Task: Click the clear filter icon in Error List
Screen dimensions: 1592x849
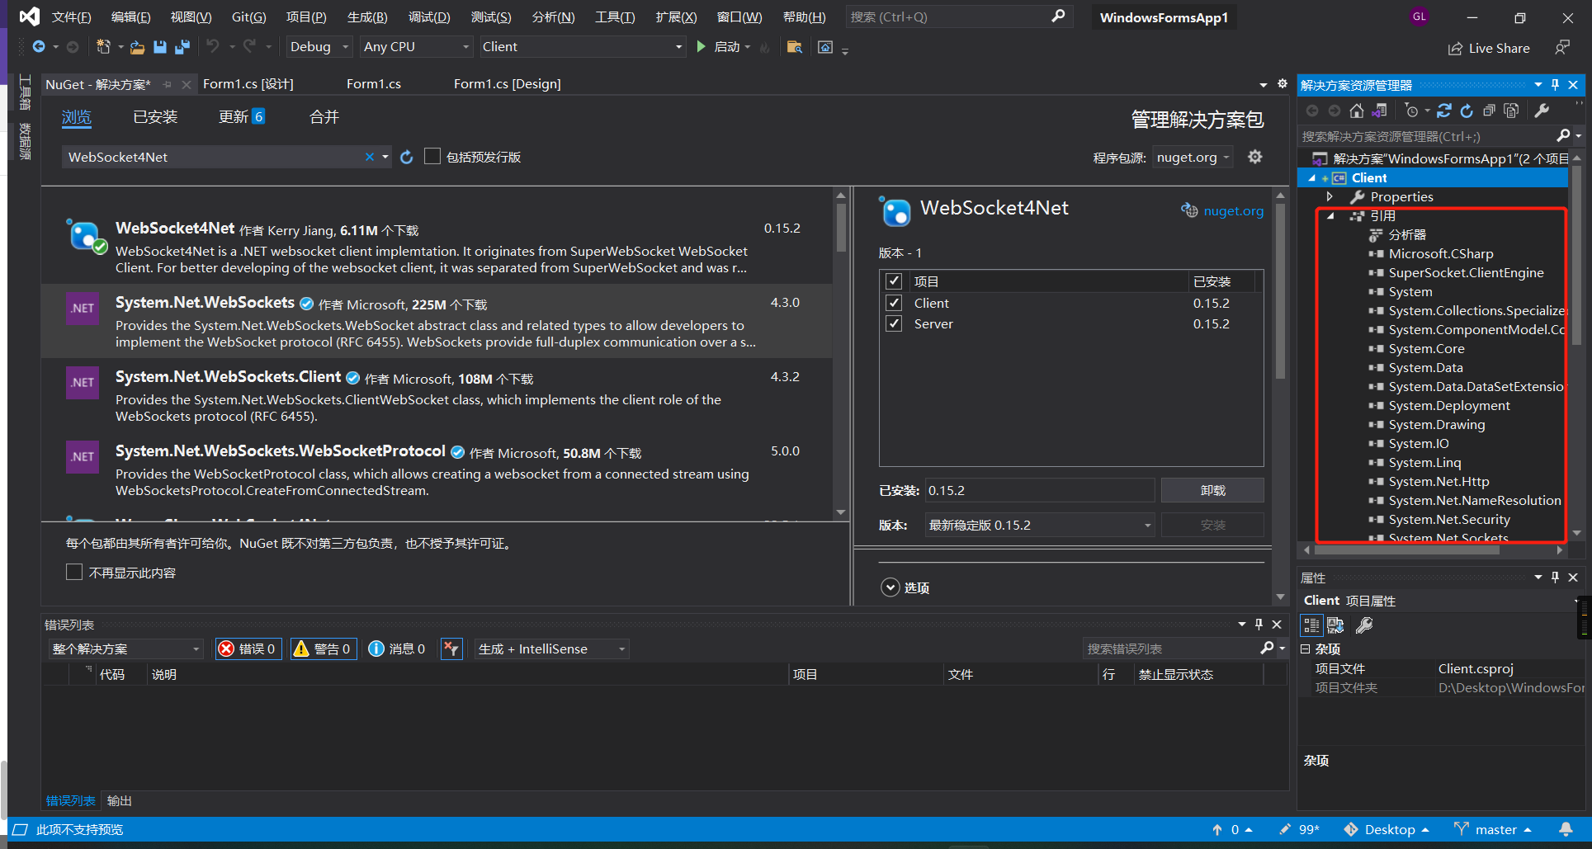Action: (451, 649)
